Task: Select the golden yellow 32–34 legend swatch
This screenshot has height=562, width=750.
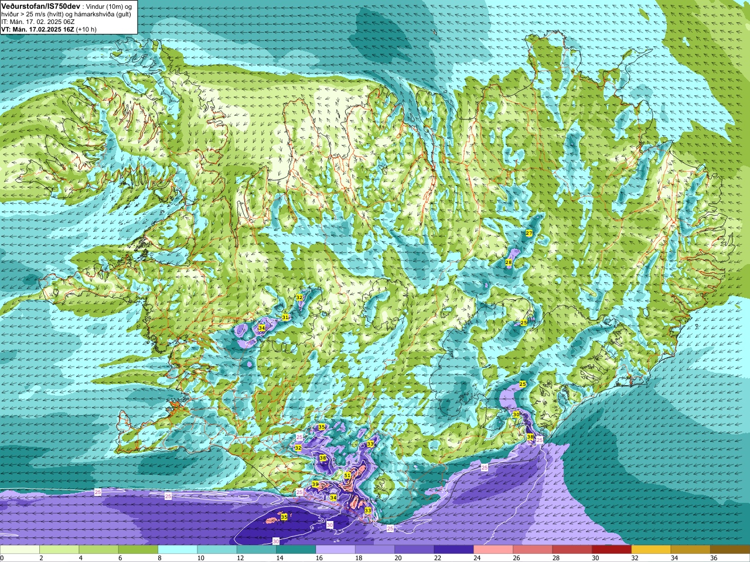Action: pyautogui.click(x=651, y=550)
